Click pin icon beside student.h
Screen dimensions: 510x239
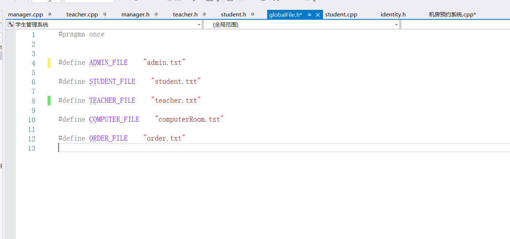(x=253, y=15)
